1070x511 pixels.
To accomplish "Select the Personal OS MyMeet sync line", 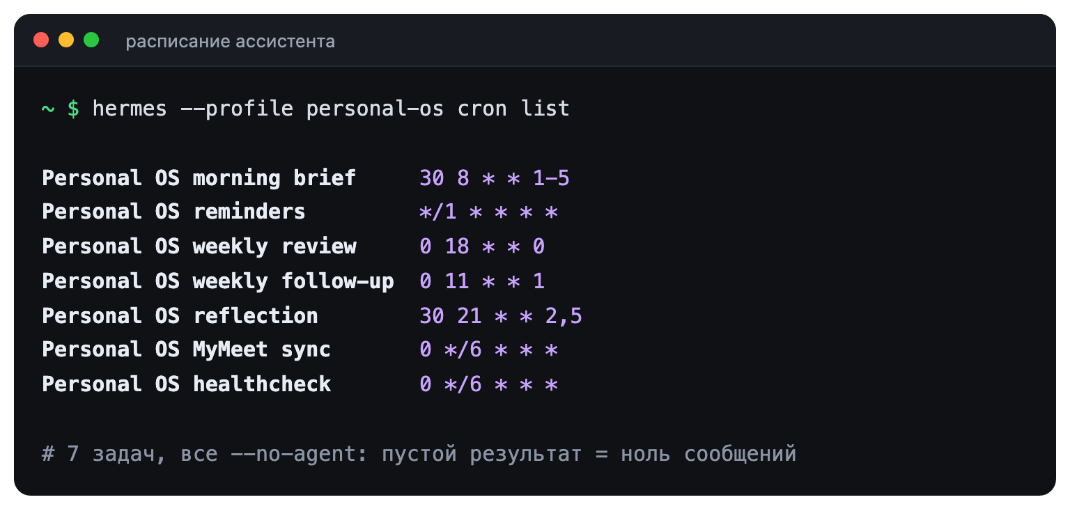I will pyautogui.click(x=300, y=349).
